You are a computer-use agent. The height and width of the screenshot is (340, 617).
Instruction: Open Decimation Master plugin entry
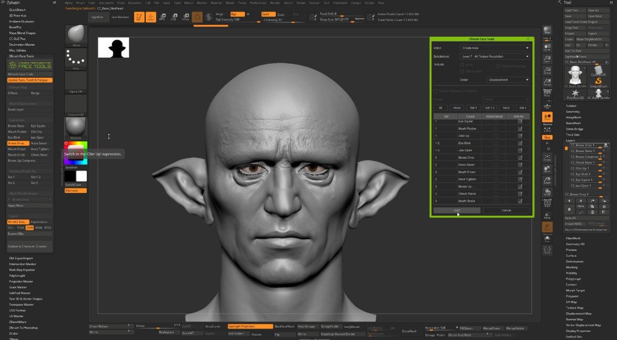click(22, 45)
